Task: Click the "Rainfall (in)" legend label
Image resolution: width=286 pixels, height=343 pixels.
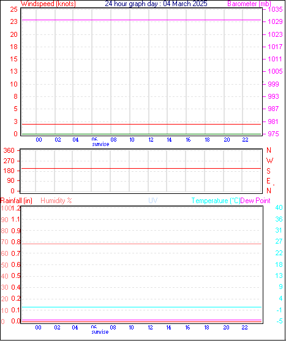Action: pos(17,201)
